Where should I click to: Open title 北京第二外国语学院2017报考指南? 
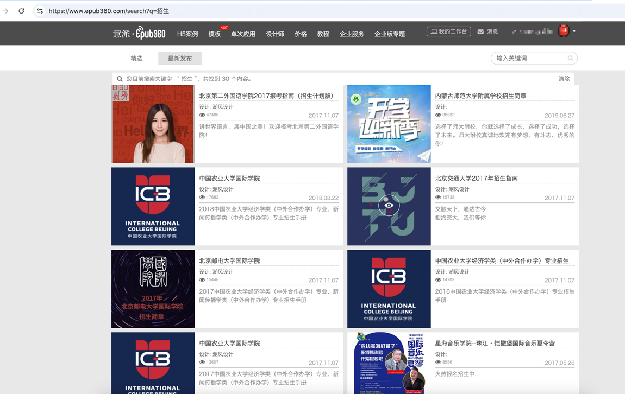point(266,96)
